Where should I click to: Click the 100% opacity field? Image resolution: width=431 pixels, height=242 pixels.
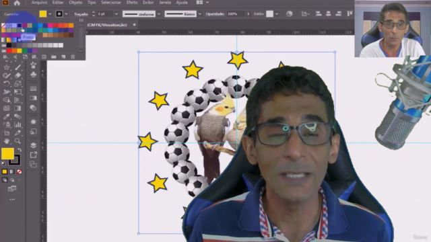[x=236, y=14]
